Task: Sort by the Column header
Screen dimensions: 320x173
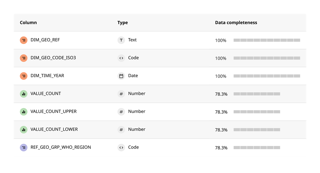Action: click(x=28, y=22)
